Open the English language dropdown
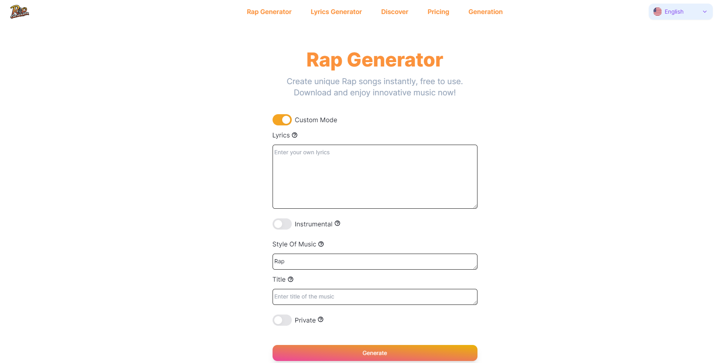The width and height of the screenshot is (716, 363). pos(680,12)
